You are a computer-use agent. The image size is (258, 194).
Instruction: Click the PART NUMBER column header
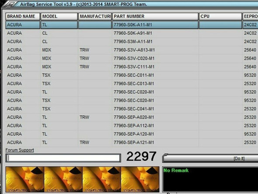155,16
